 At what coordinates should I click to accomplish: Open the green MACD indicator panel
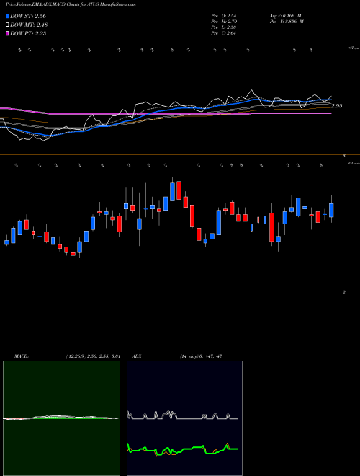pos(61,418)
